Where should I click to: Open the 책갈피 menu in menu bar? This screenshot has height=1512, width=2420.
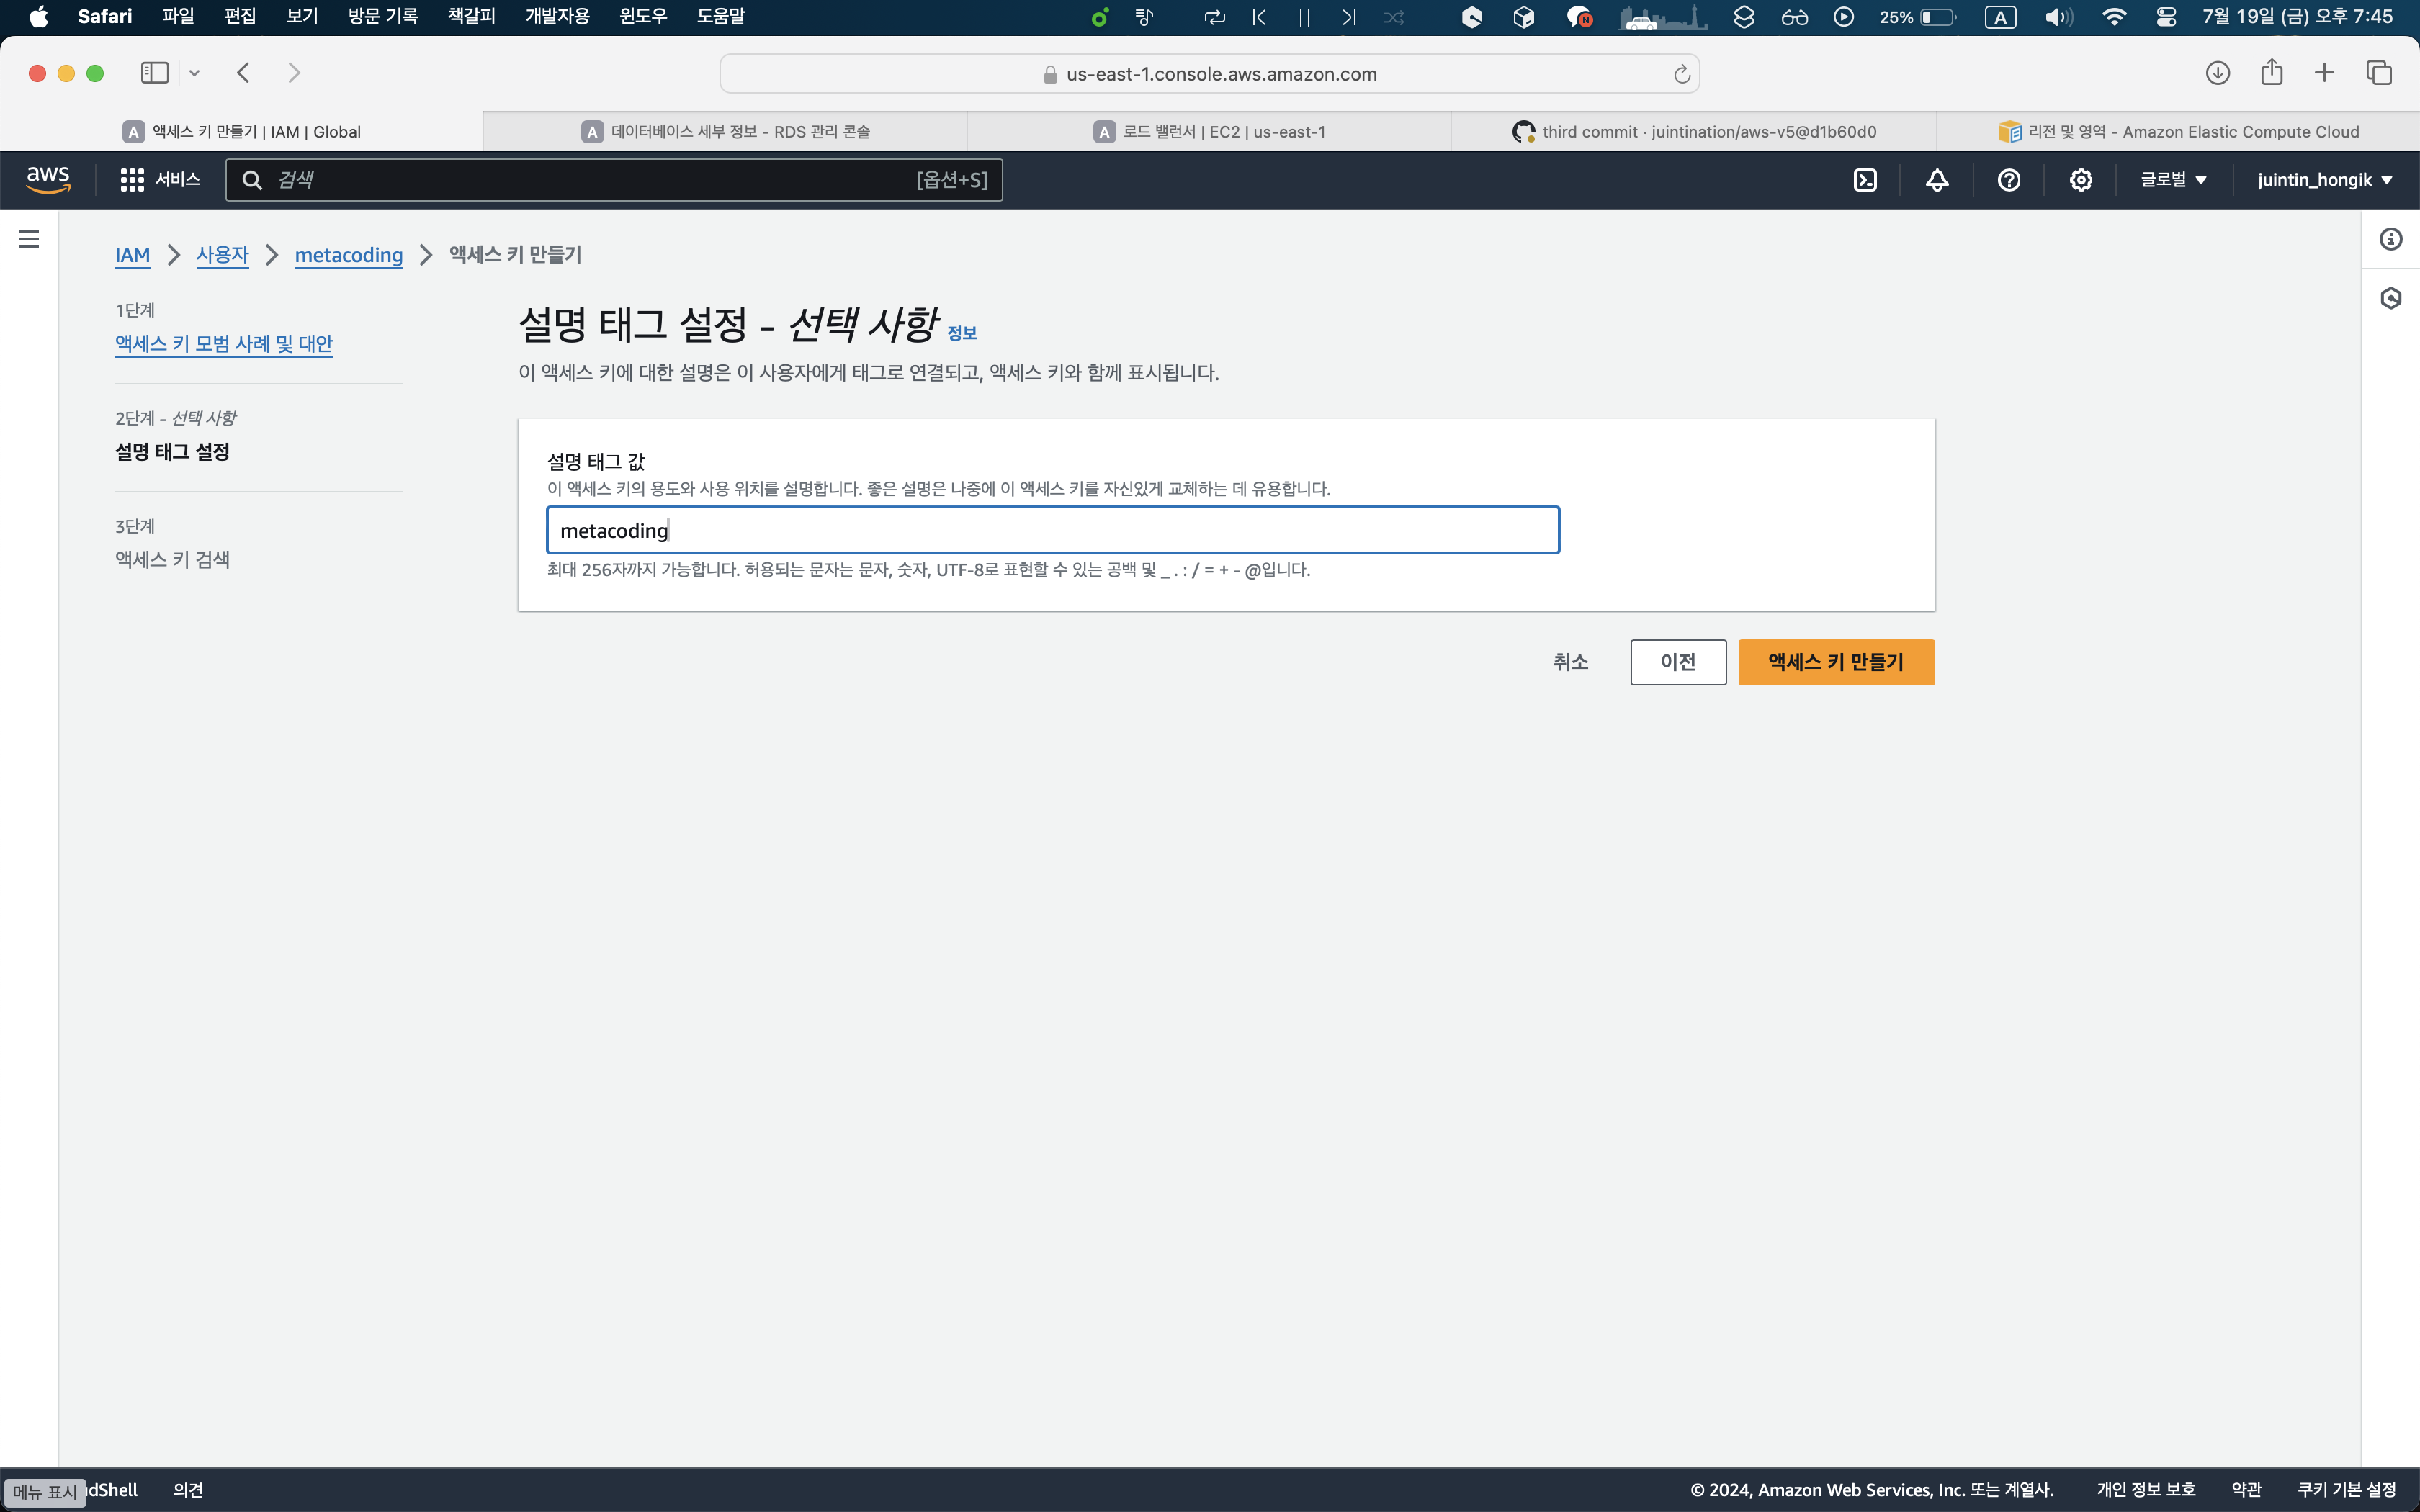click(x=471, y=16)
